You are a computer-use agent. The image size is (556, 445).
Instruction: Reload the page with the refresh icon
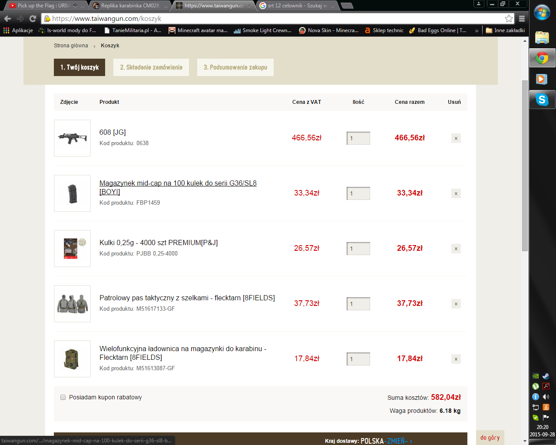(x=33, y=19)
